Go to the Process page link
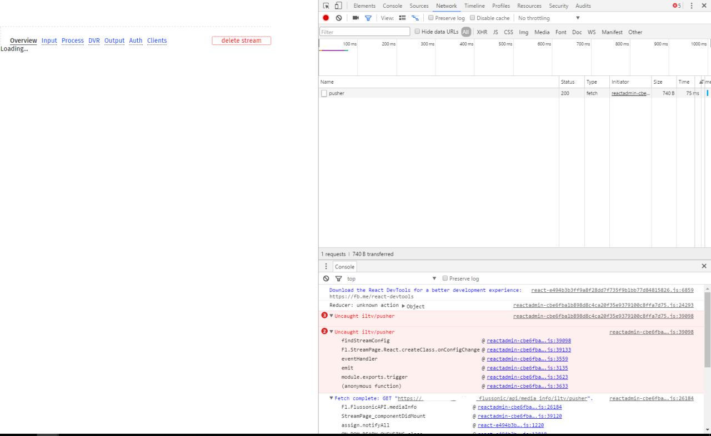This screenshot has height=436, width=711. [x=73, y=40]
